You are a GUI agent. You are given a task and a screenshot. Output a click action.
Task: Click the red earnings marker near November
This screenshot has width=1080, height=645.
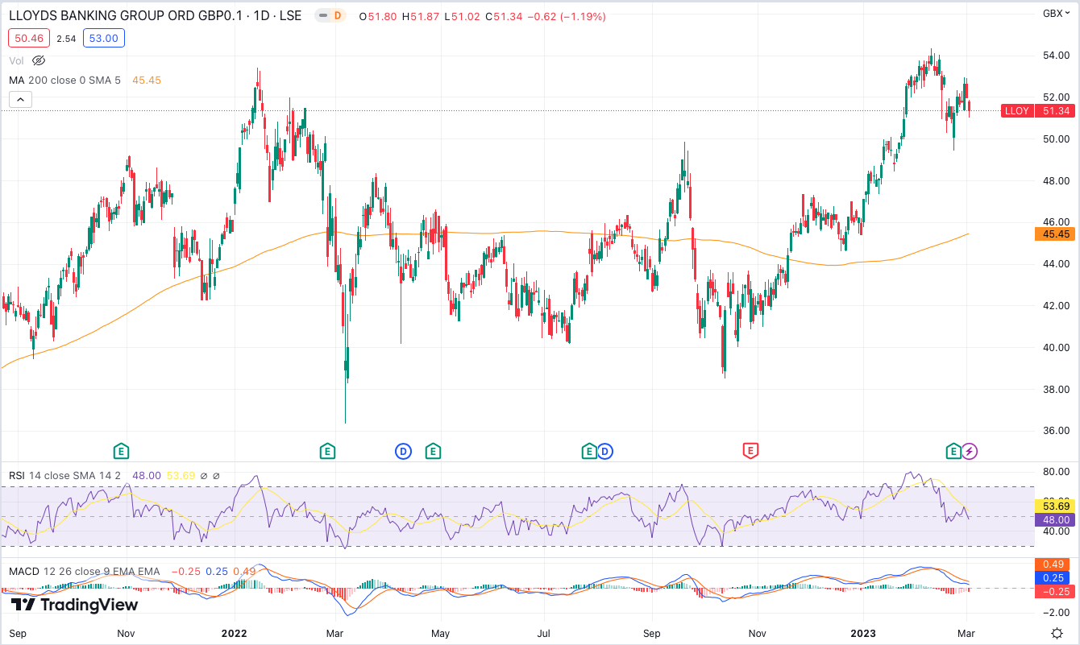[x=750, y=451]
